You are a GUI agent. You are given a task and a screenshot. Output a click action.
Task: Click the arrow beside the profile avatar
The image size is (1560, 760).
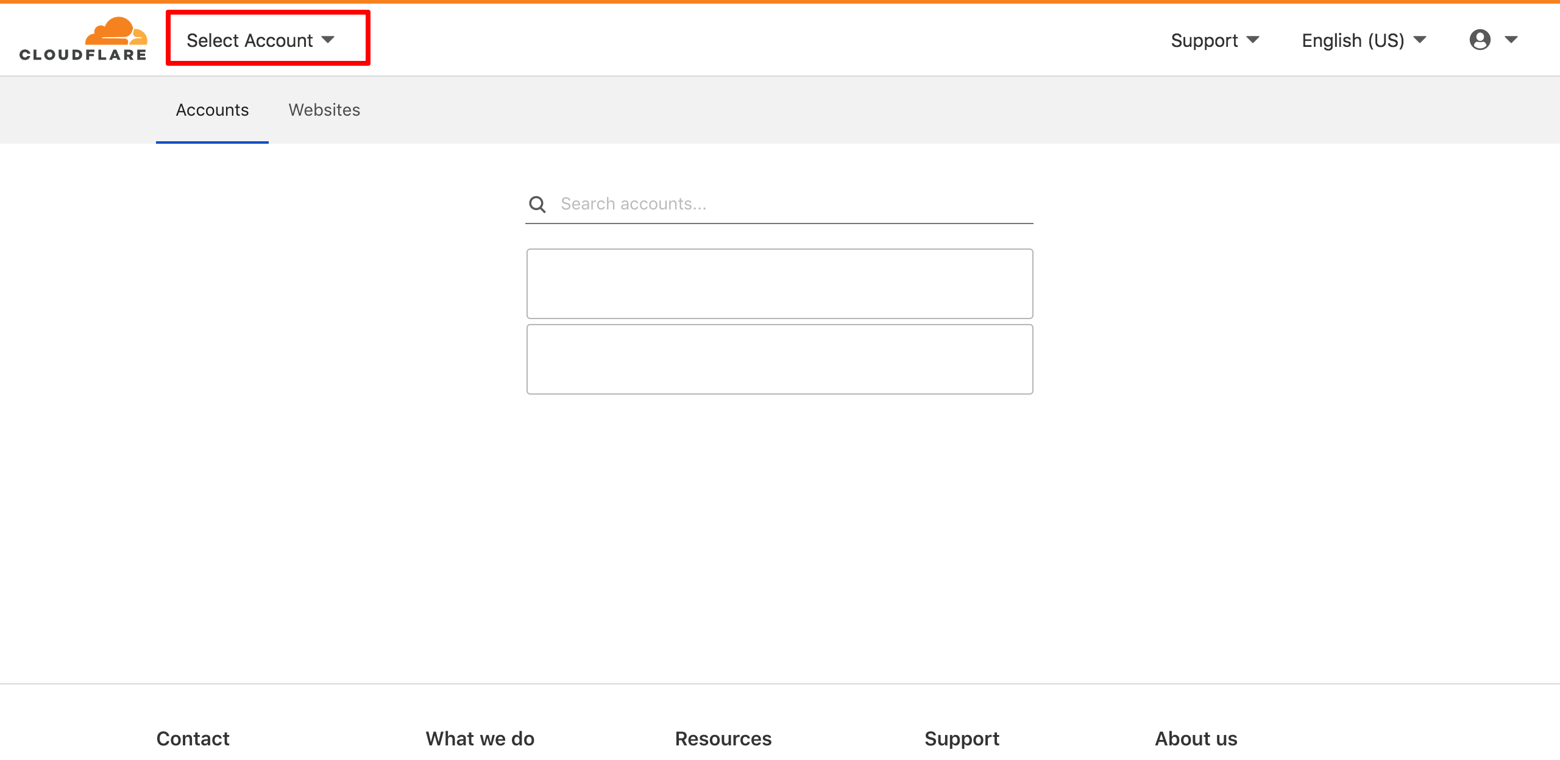[x=1511, y=40]
